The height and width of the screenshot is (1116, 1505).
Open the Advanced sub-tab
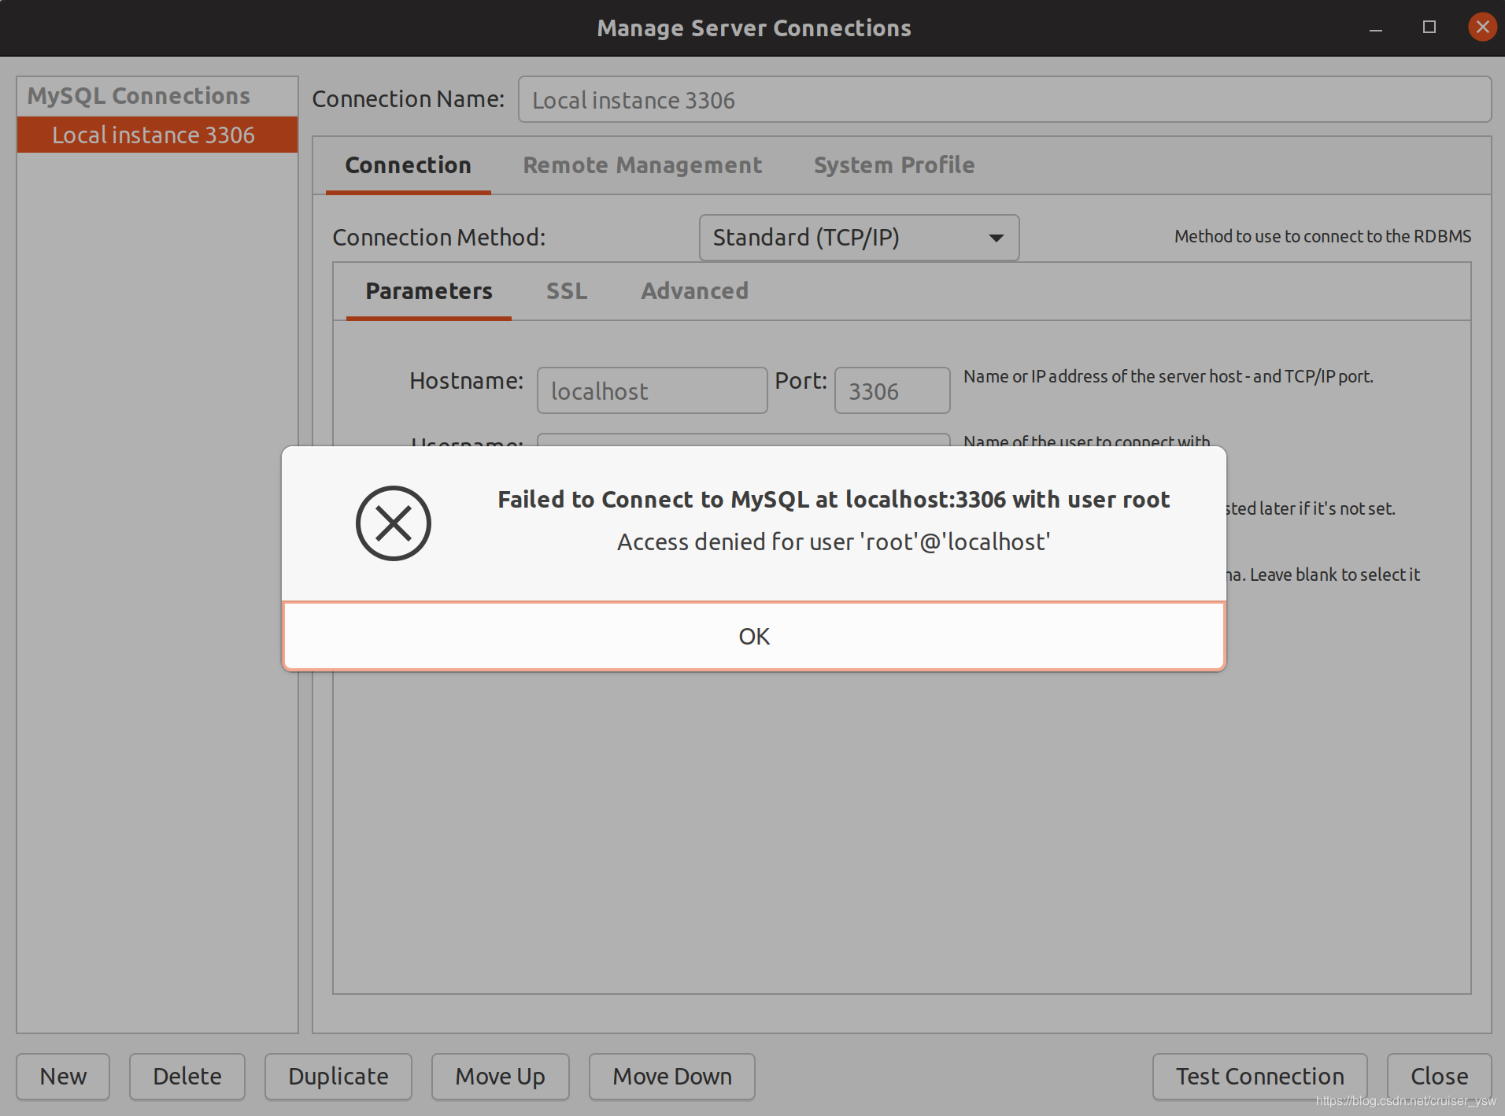pyautogui.click(x=694, y=291)
